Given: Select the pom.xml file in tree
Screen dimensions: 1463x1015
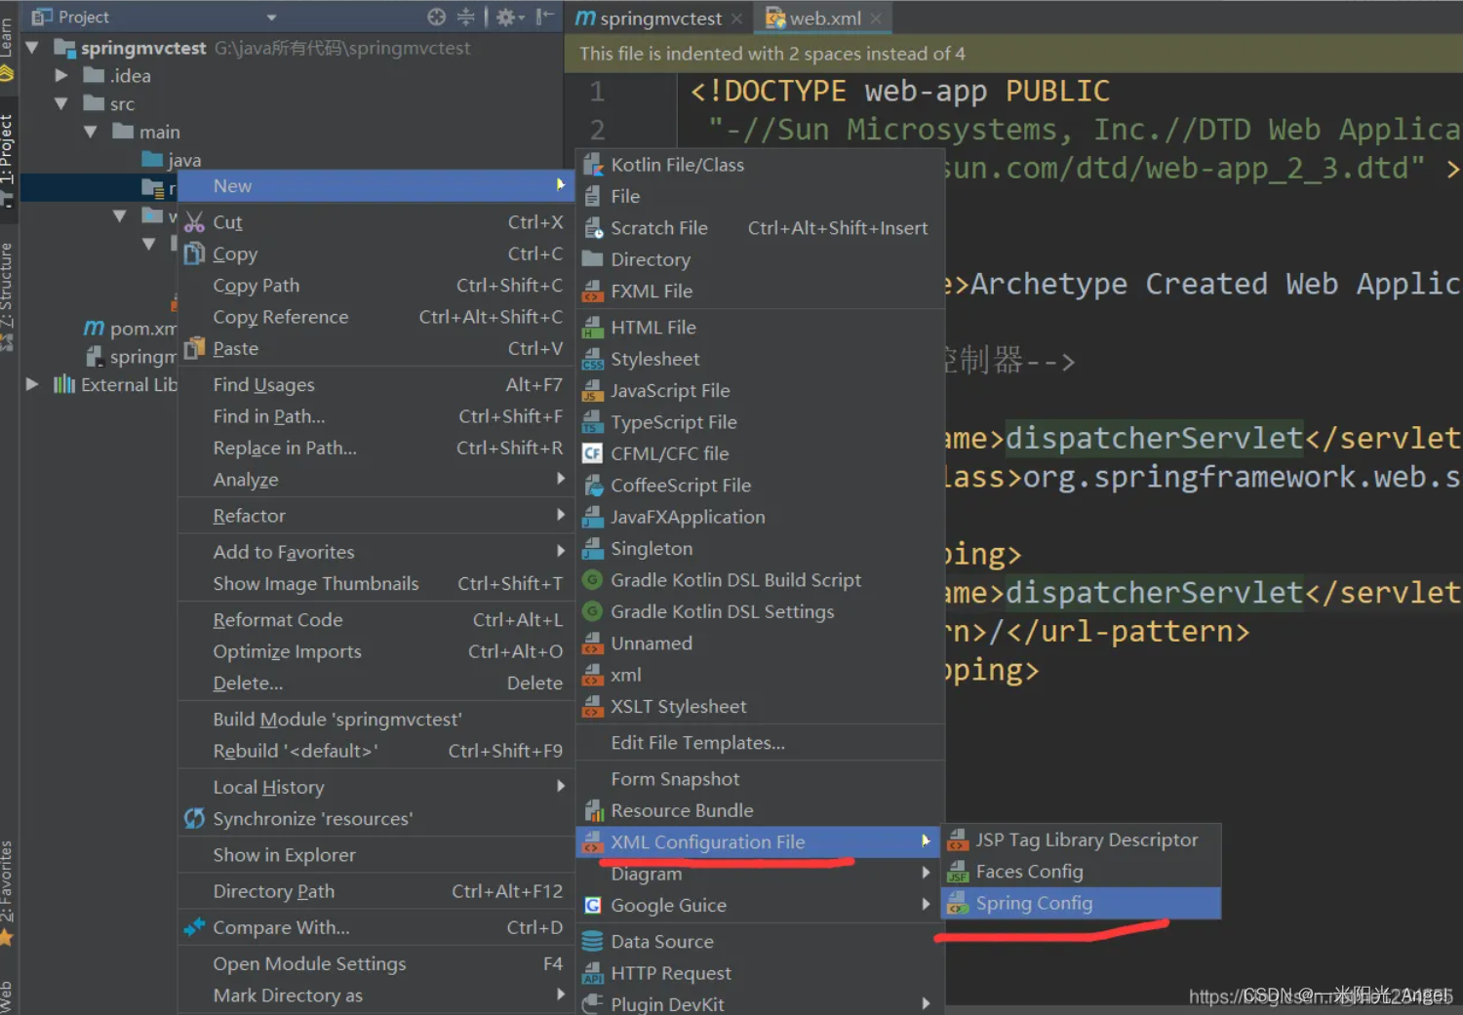Looking at the screenshot, I should (x=131, y=329).
